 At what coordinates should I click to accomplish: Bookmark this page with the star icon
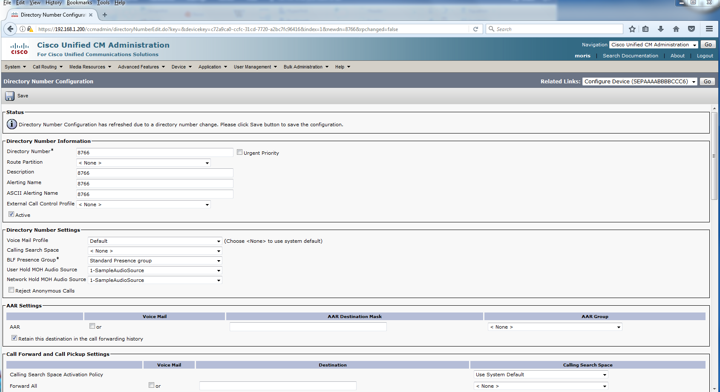[632, 29]
